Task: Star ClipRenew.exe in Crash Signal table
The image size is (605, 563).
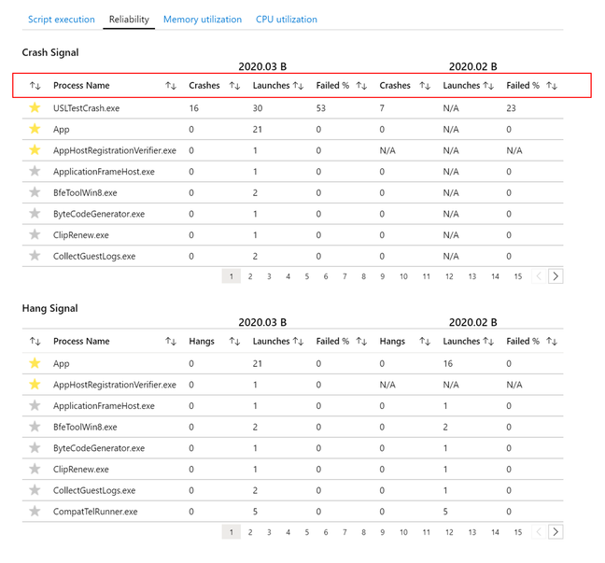Action: click(x=35, y=234)
